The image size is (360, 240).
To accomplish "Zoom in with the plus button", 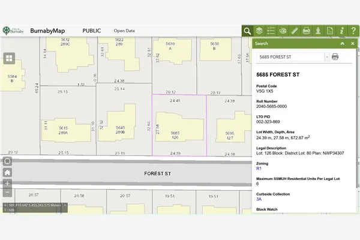I will coord(7,183).
